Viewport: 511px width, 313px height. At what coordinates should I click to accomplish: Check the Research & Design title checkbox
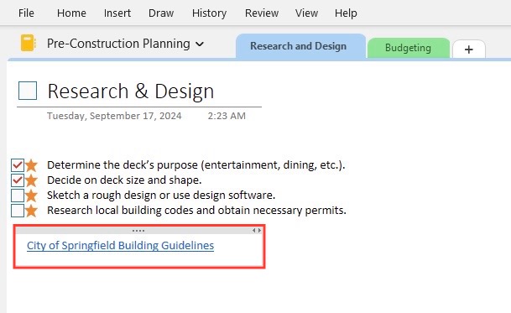click(28, 91)
